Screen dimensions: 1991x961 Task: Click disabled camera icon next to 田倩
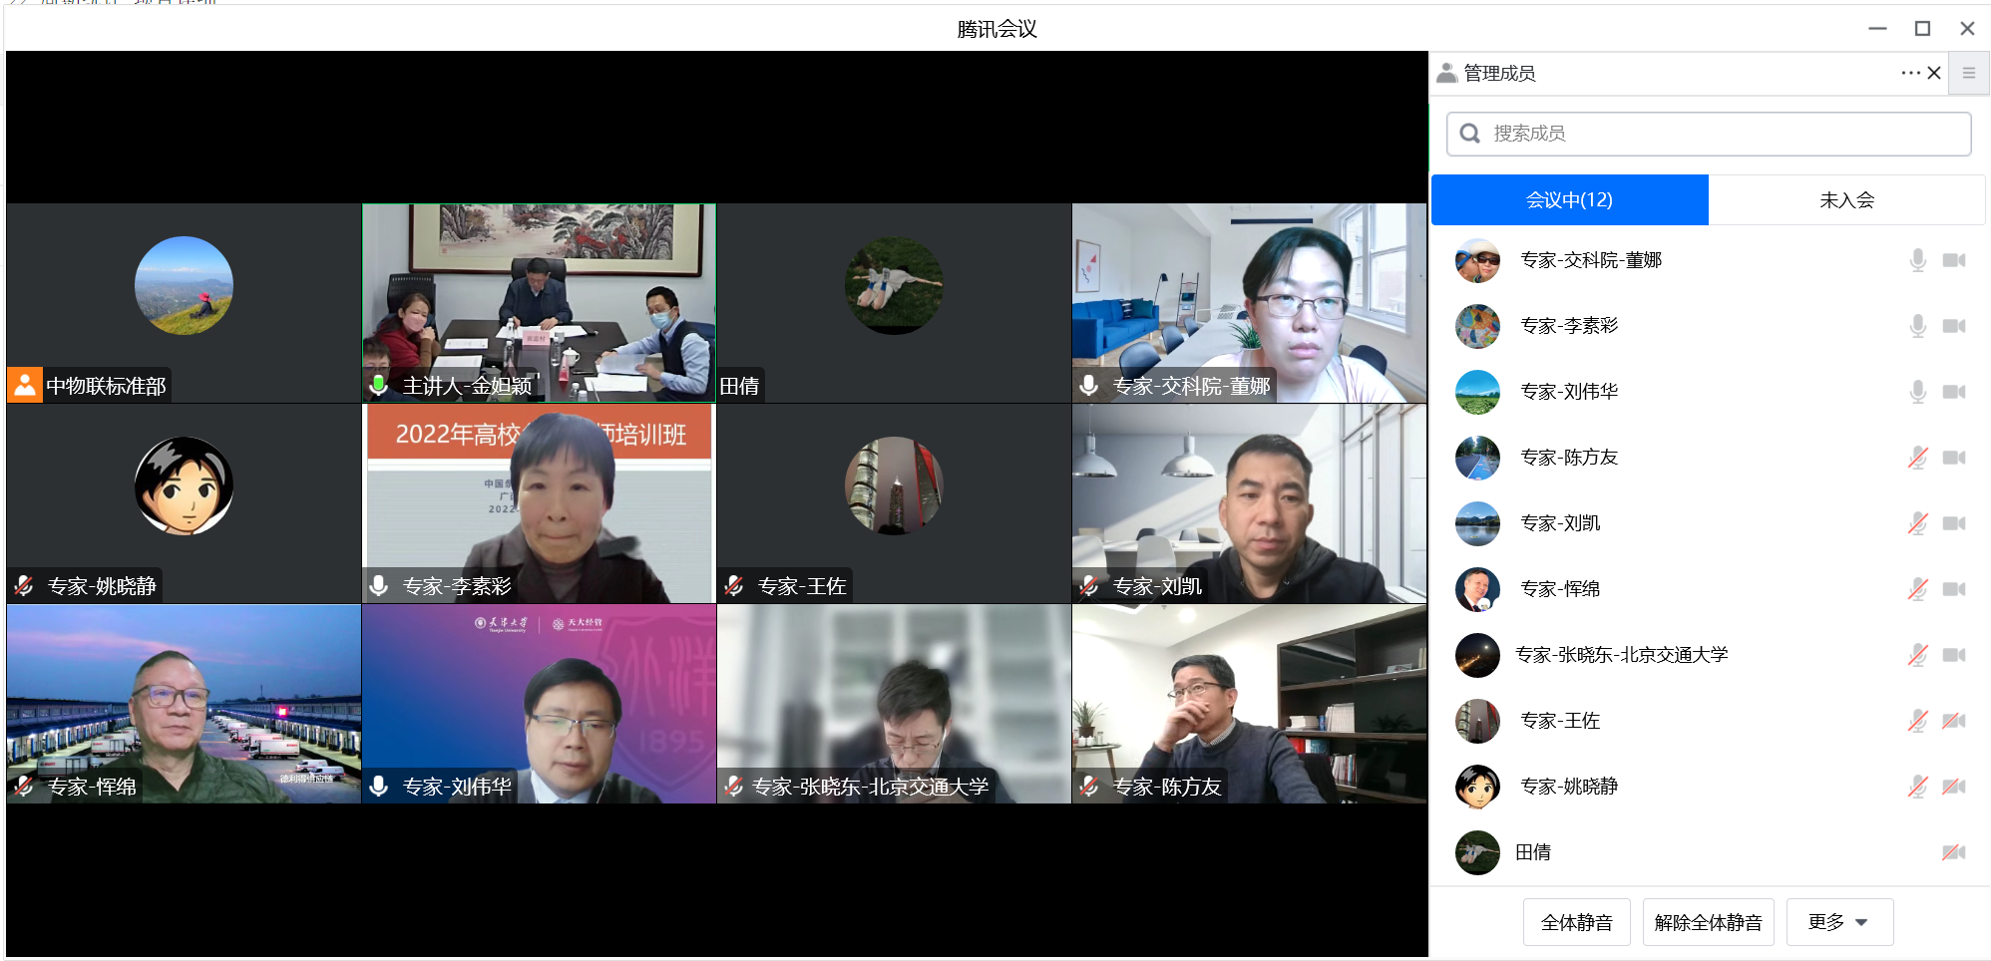tap(1953, 852)
